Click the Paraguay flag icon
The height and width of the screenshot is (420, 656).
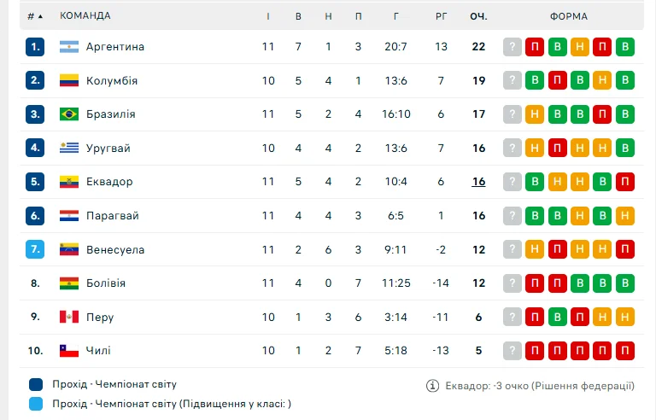coord(69,216)
